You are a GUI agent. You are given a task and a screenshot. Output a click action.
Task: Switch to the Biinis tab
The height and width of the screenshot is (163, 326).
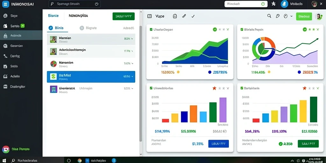(56, 28)
